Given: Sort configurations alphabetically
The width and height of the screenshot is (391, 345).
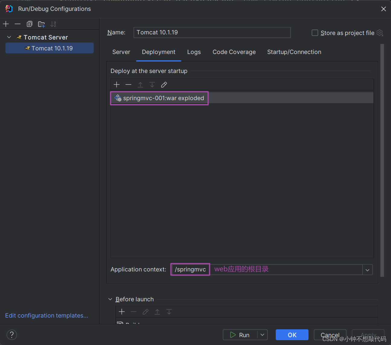Looking at the screenshot, I should click(53, 24).
